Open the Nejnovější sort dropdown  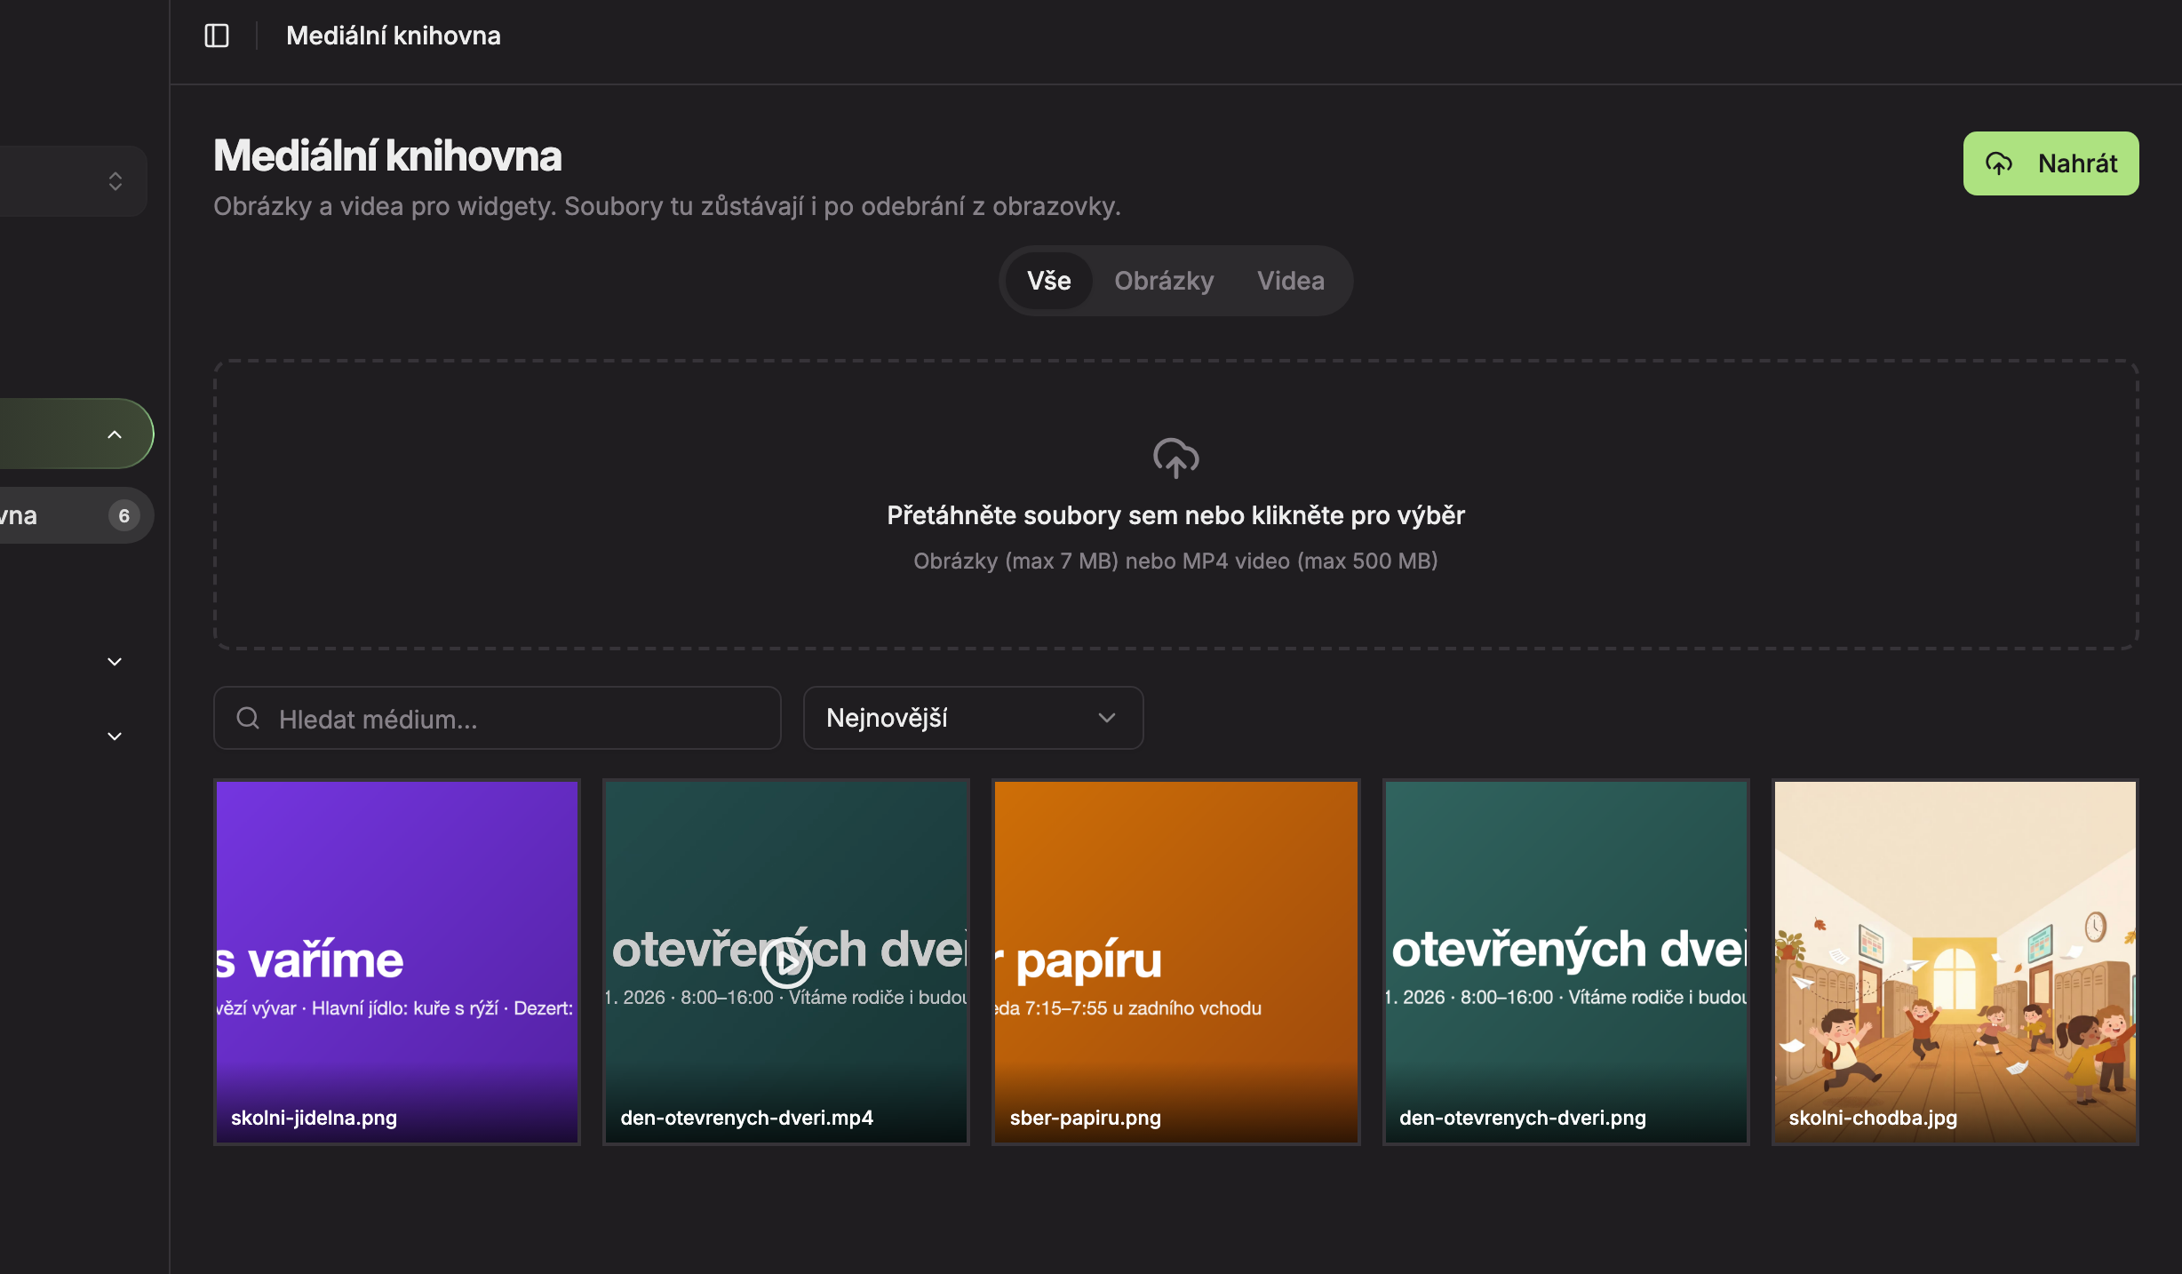pyautogui.click(x=973, y=718)
